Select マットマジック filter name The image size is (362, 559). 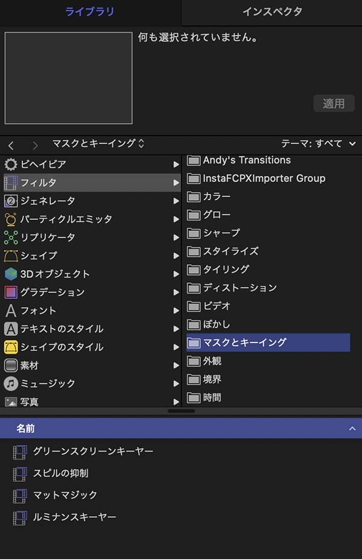[x=65, y=495]
